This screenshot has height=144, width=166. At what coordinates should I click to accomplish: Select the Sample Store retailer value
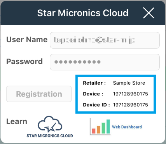[x=129, y=83]
